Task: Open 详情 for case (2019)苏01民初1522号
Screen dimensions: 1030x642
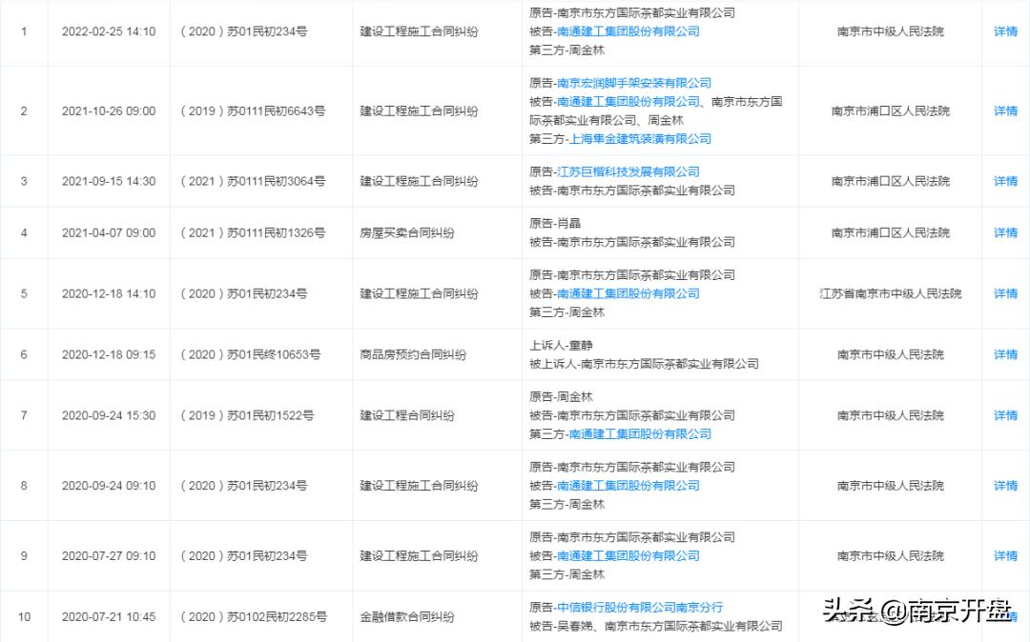Action: (x=1004, y=415)
